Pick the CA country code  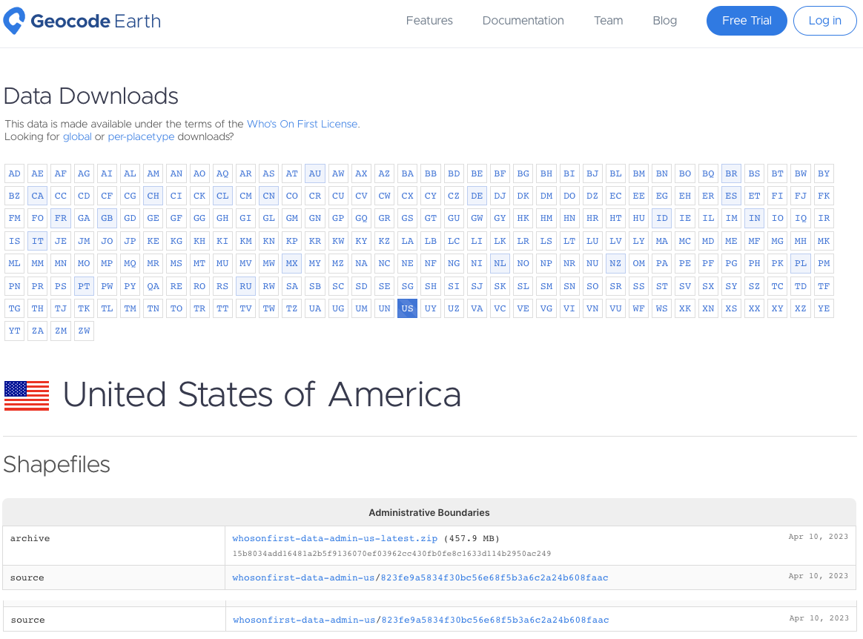coord(37,196)
